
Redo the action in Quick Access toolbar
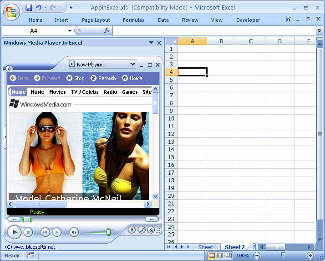[x=53, y=8]
